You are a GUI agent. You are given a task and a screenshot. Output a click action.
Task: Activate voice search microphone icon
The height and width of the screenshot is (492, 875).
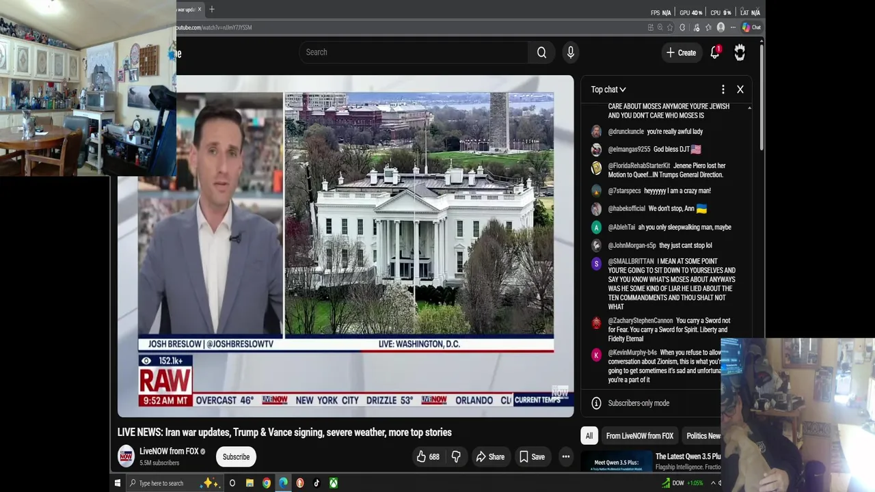[x=571, y=53]
